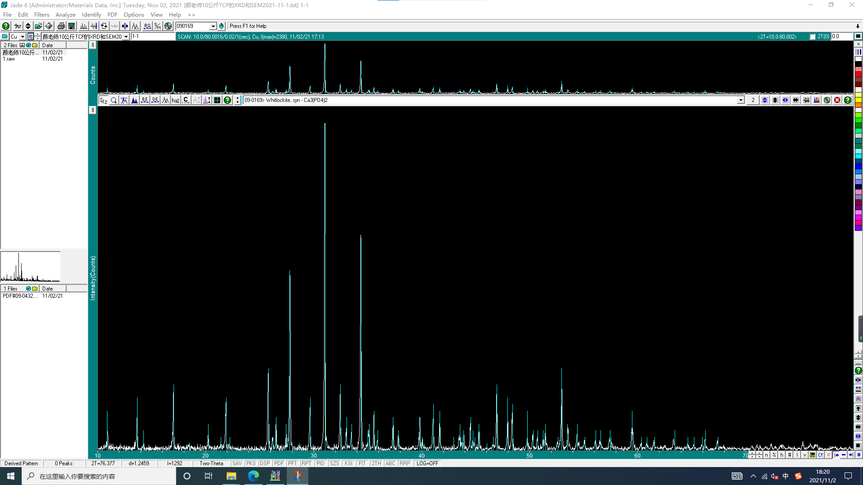863x485 pixels.
Task: Open the Identify menu
Action: point(91,14)
